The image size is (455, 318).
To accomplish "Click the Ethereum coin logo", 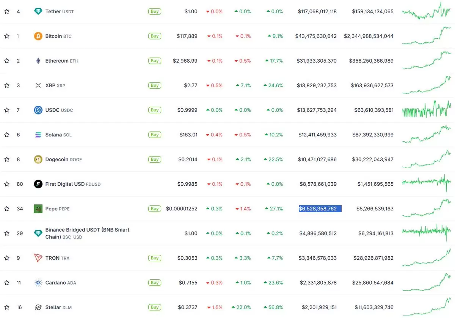I will coord(38,61).
